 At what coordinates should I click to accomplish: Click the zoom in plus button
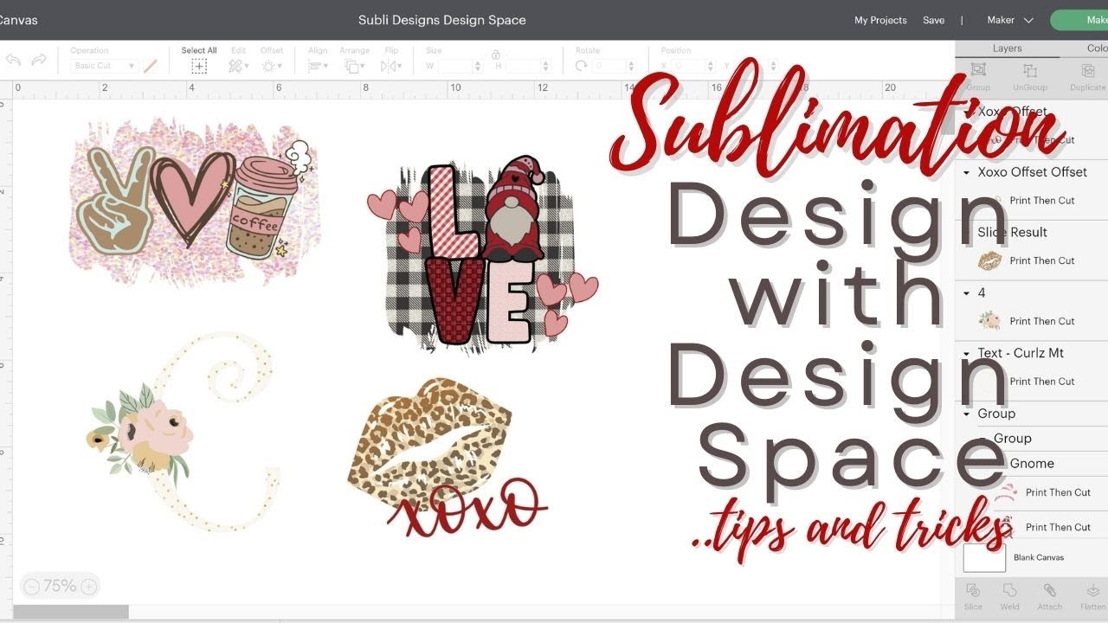87,587
